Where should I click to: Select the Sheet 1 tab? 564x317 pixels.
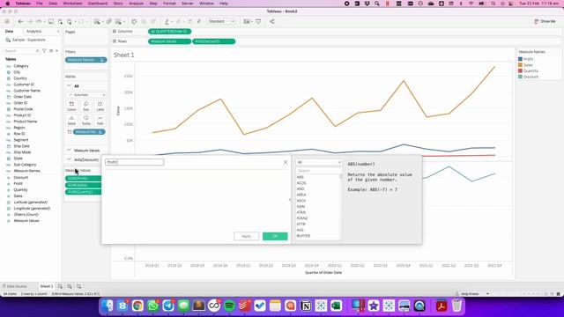(x=47, y=286)
